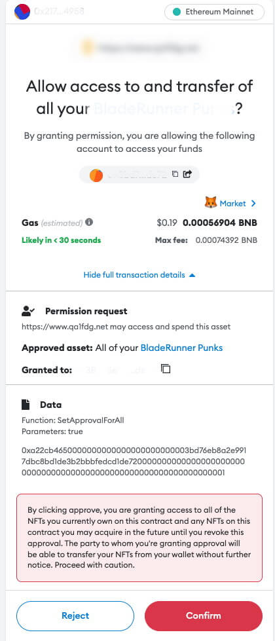Click the MetaMask fox icon beside Market
Screen dimensions: 275x641
click(x=210, y=203)
